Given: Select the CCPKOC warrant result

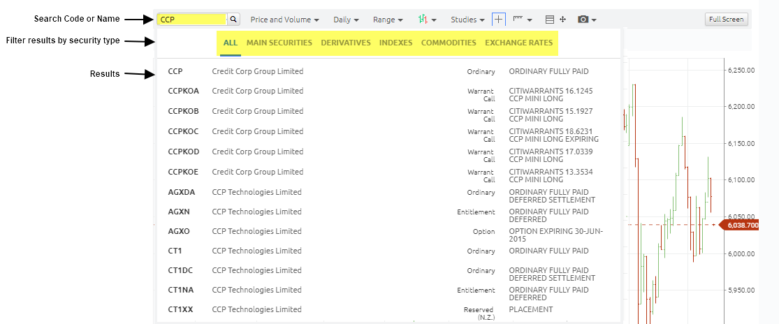Looking at the screenshot, I should [x=388, y=135].
